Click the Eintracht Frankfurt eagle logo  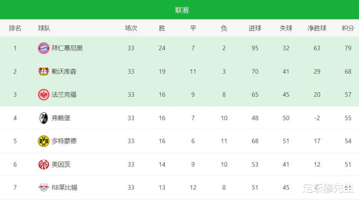(43, 95)
